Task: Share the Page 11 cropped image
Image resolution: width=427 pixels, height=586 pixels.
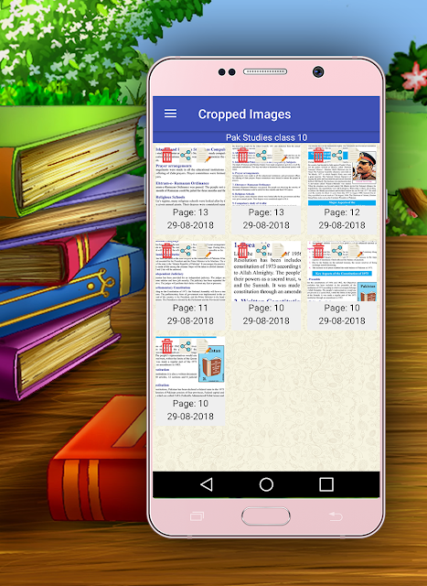Action: pos(186,250)
